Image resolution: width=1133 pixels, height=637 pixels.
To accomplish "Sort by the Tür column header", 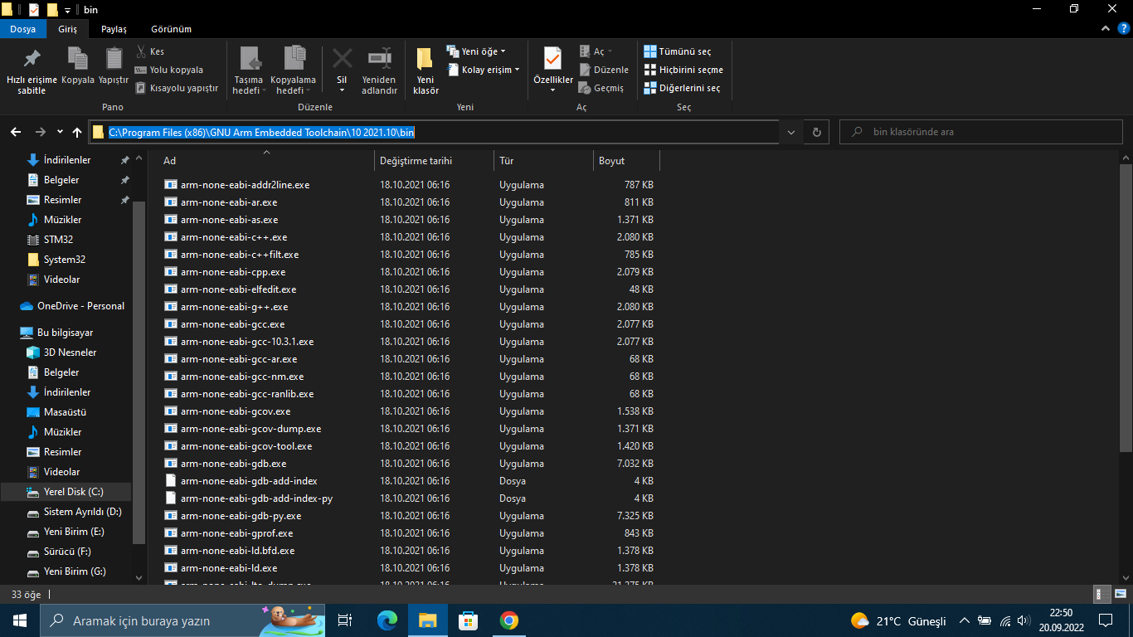I will click(543, 161).
